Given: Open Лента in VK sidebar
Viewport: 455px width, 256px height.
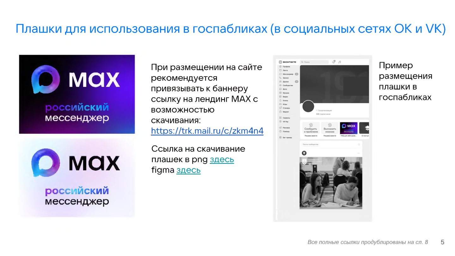Looking at the screenshot, I should tap(284, 70).
